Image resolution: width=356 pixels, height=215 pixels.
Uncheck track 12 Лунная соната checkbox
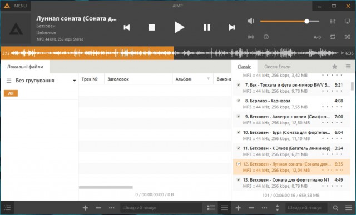coord(239,164)
